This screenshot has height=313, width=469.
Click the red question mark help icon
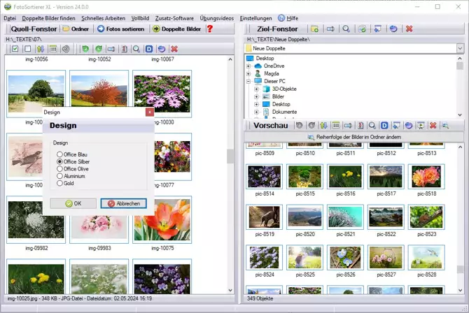pos(209,29)
